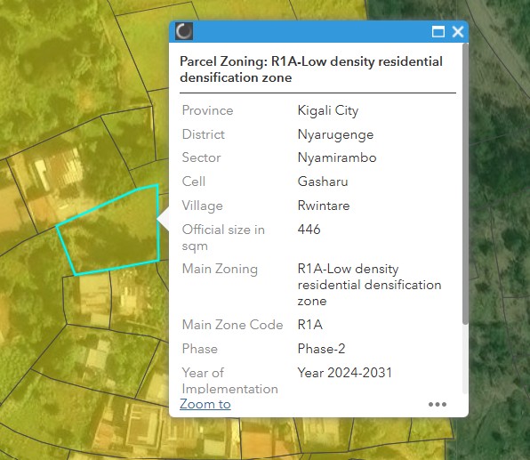Viewport: 530px width, 460px height.
Task: Click the Sector field label
Action: [201, 157]
